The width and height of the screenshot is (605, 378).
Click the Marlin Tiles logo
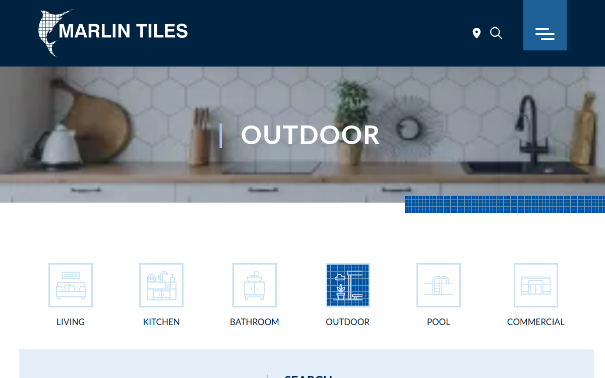point(113,33)
